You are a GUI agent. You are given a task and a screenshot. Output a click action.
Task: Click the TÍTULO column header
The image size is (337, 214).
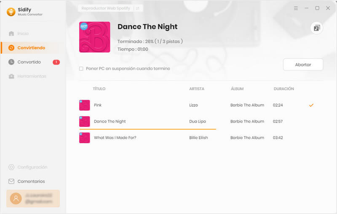[99, 89]
